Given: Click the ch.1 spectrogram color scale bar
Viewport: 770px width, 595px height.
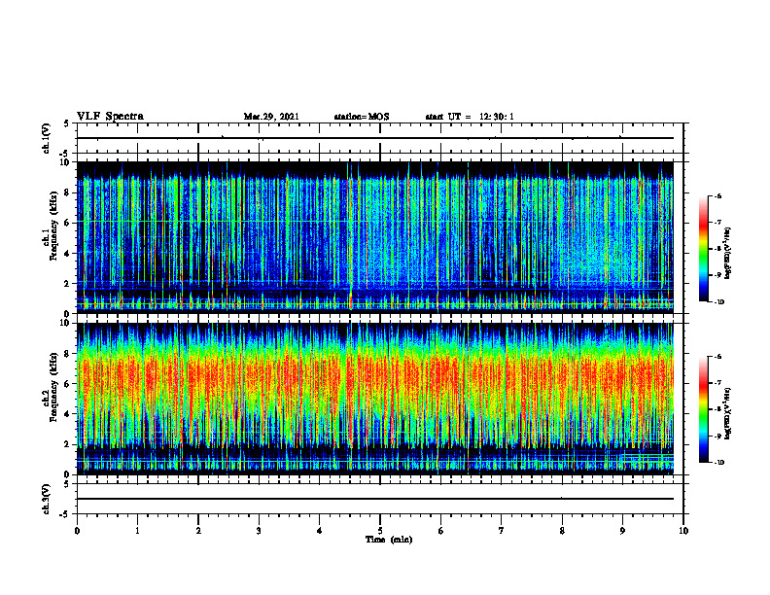Looking at the screenshot, I should pyautogui.click(x=704, y=249).
